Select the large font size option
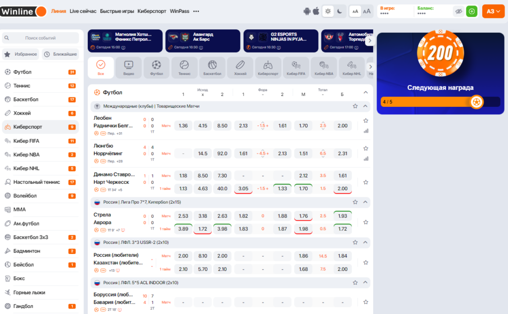 point(367,11)
